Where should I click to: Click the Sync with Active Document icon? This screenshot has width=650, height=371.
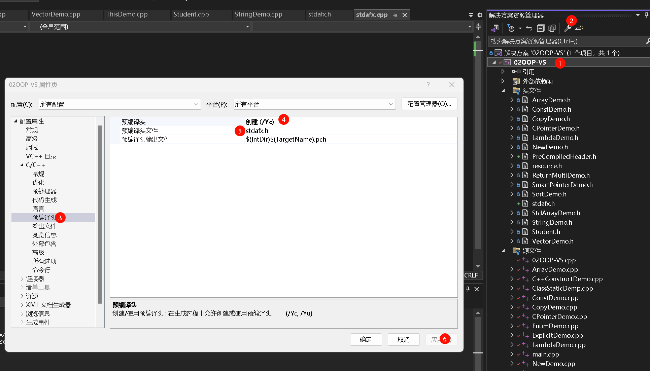529,28
